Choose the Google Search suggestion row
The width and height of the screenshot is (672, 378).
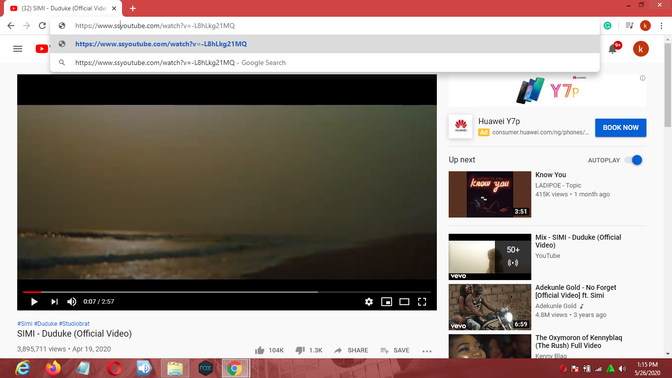pyautogui.click(x=325, y=63)
